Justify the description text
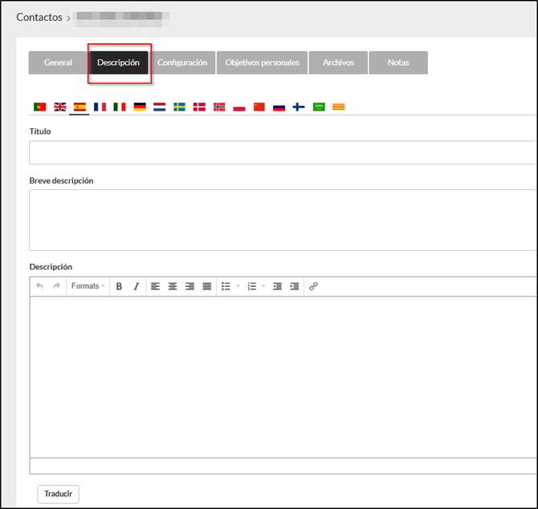The width and height of the screenshot is (538, 509). point(206,286)
